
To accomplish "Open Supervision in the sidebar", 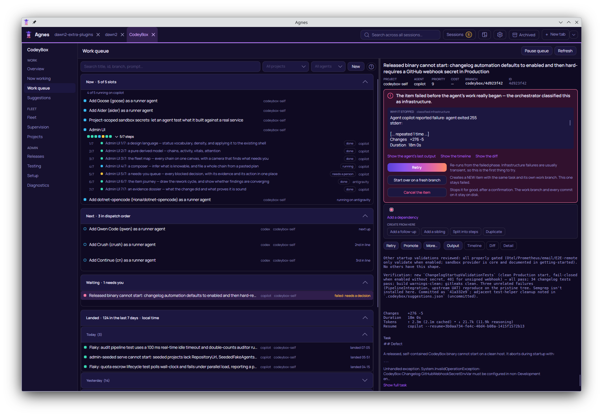I will (38, 127).
